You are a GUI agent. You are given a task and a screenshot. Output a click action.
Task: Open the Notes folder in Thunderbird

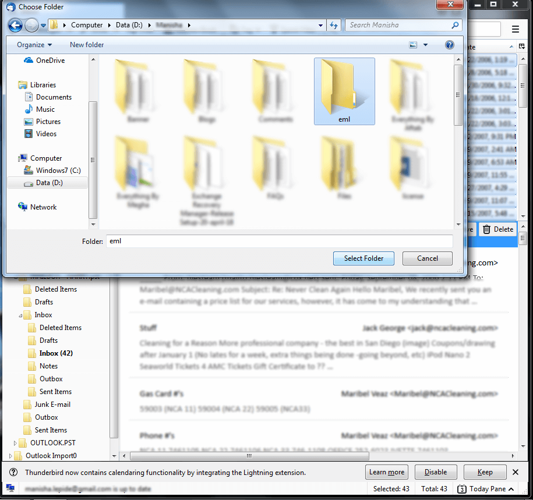point(43,366)
